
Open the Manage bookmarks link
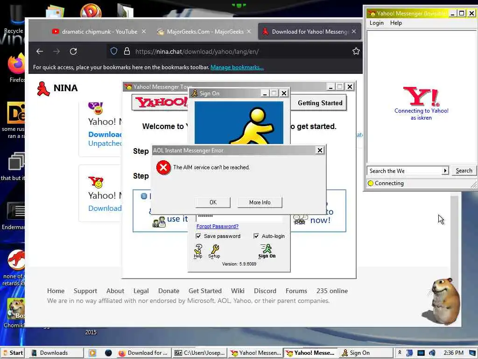point(237,67)
